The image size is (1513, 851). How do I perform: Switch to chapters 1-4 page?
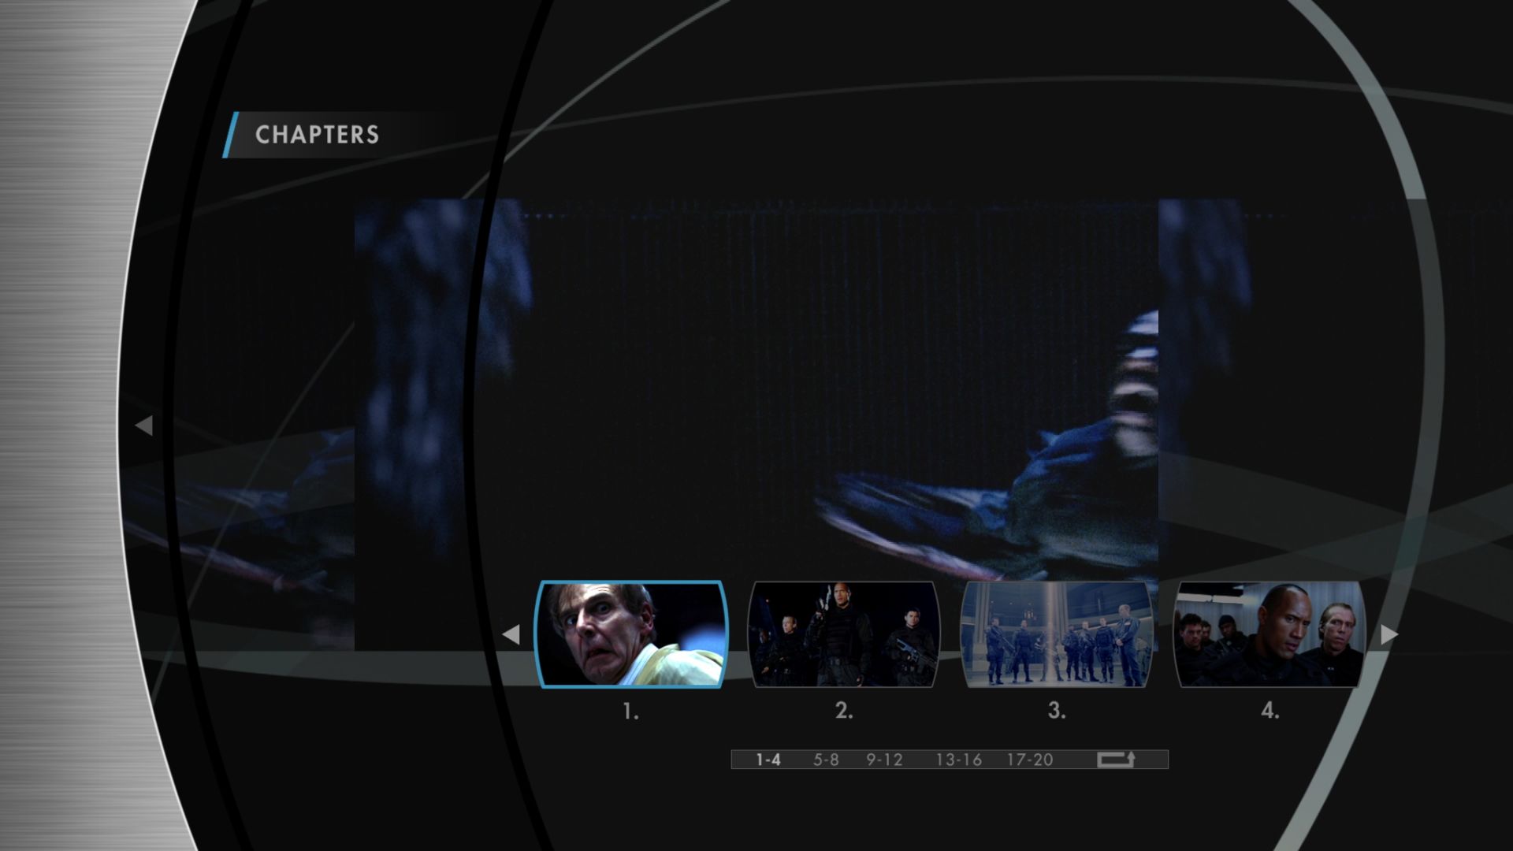(x=768, y=760)
